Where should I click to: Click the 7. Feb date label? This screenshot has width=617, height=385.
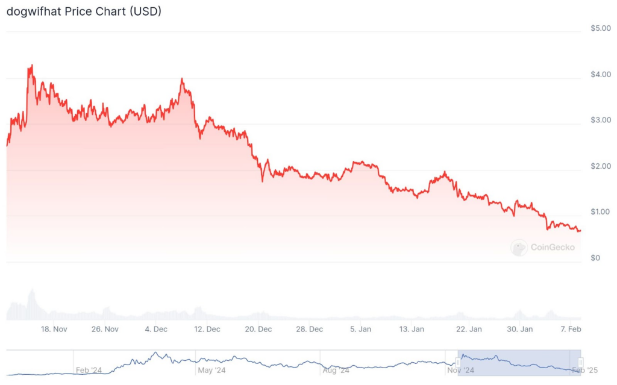pos(571,329)
